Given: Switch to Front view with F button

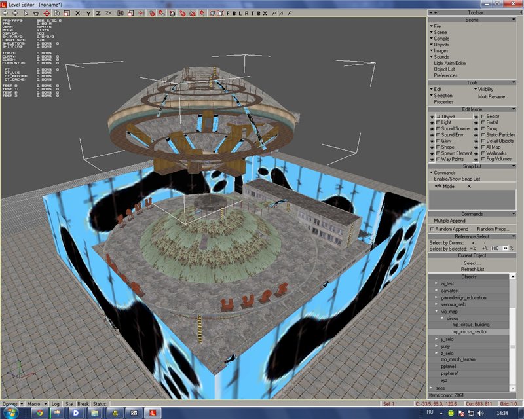Looking at the screenshot, I should 227,13.
